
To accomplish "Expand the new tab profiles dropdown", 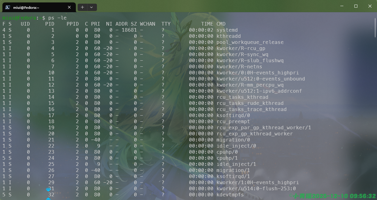I will [x=92, y=7].
